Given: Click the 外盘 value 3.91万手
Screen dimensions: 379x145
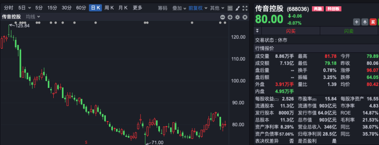Looking at the screenshot, I should (x=285, y=84).
